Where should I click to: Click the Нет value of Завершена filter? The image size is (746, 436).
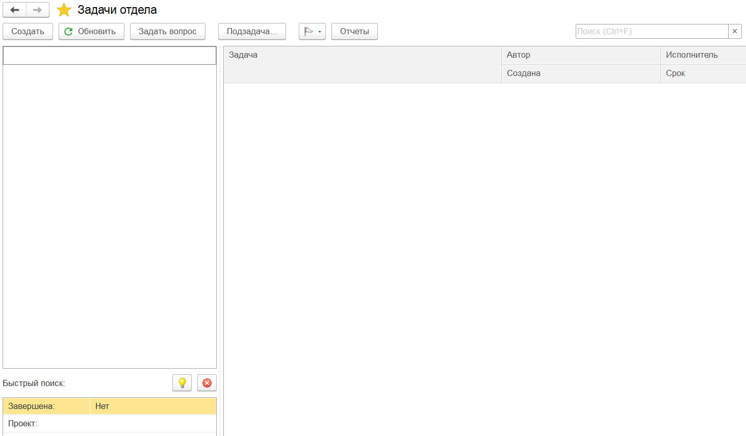pos(153,406)
